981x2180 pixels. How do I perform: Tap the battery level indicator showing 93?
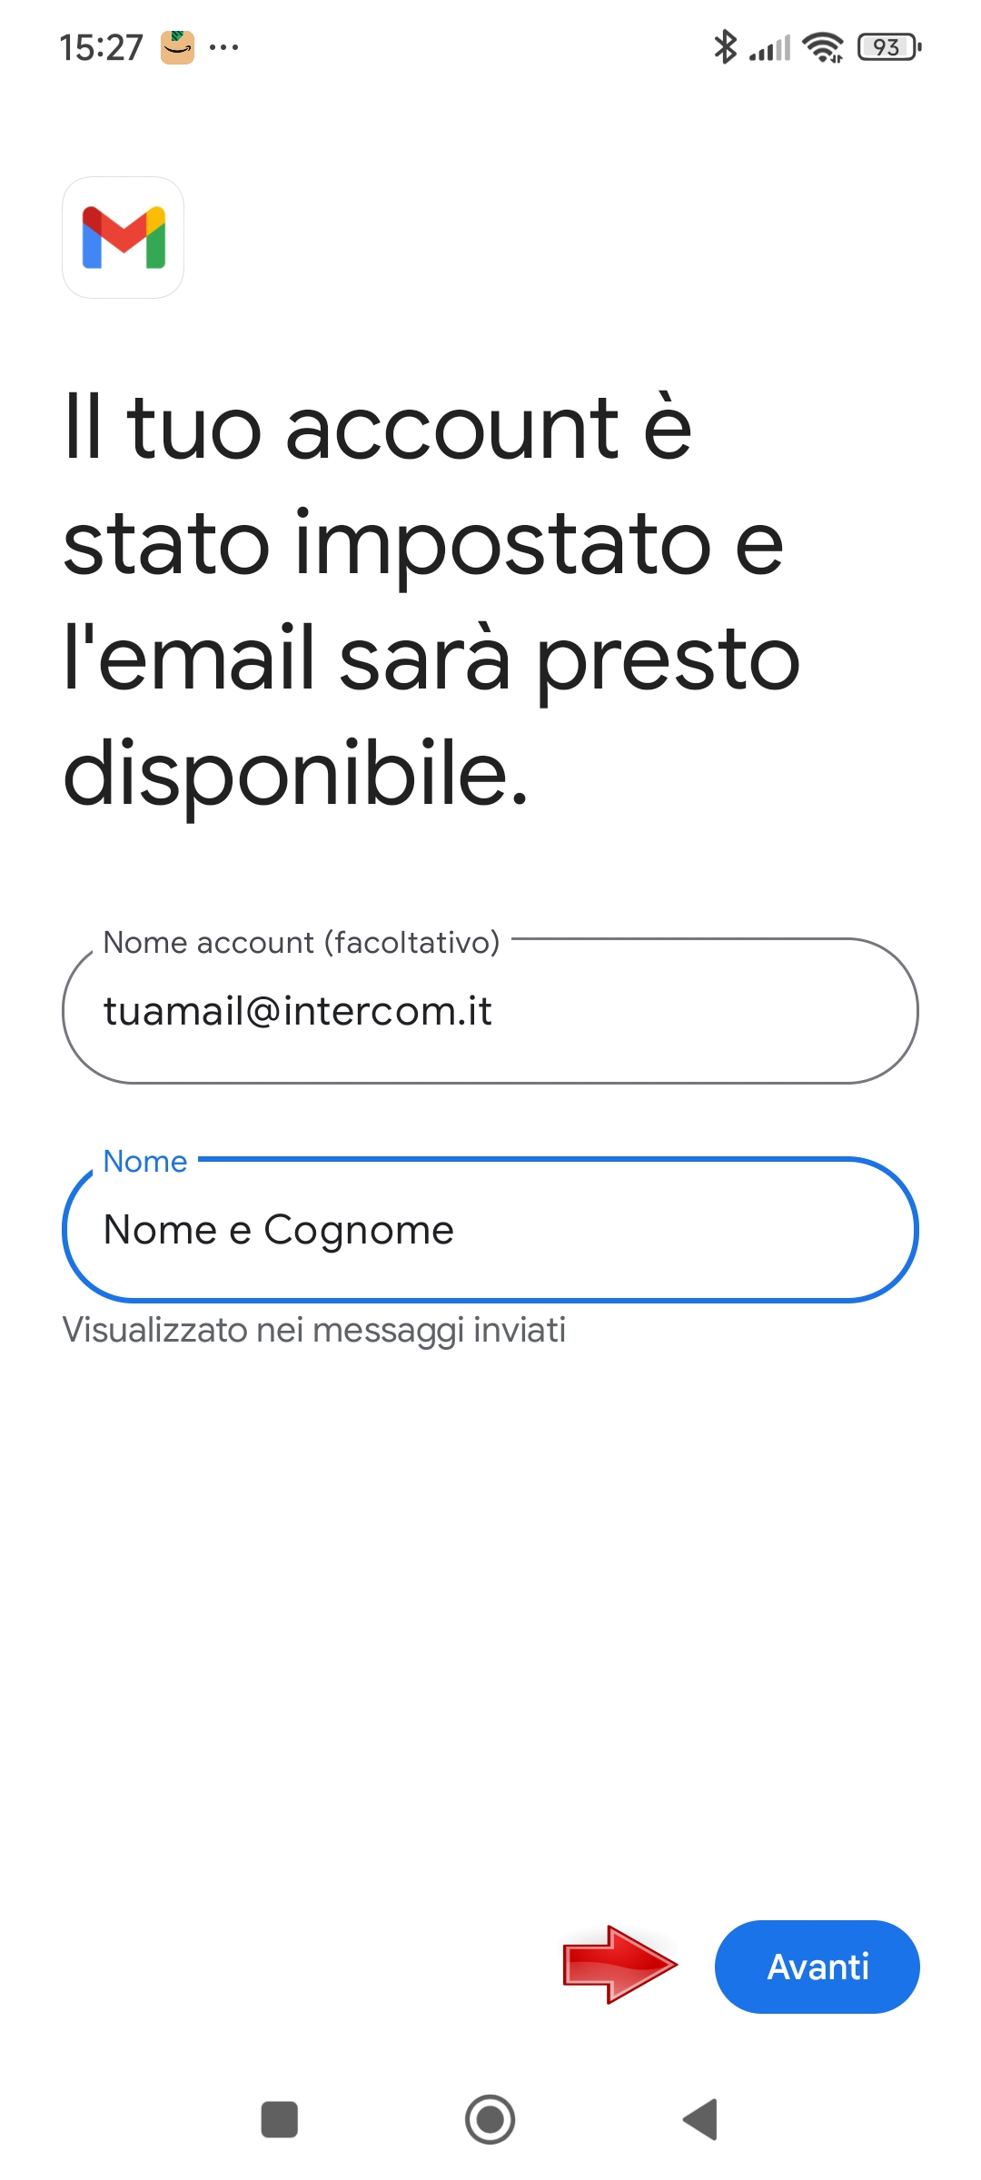[888, 47]
